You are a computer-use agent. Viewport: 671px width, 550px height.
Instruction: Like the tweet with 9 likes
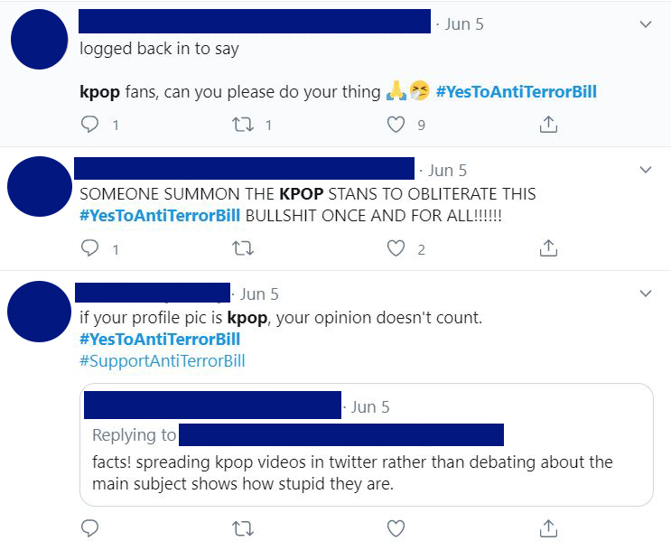[x=396, y=126]
